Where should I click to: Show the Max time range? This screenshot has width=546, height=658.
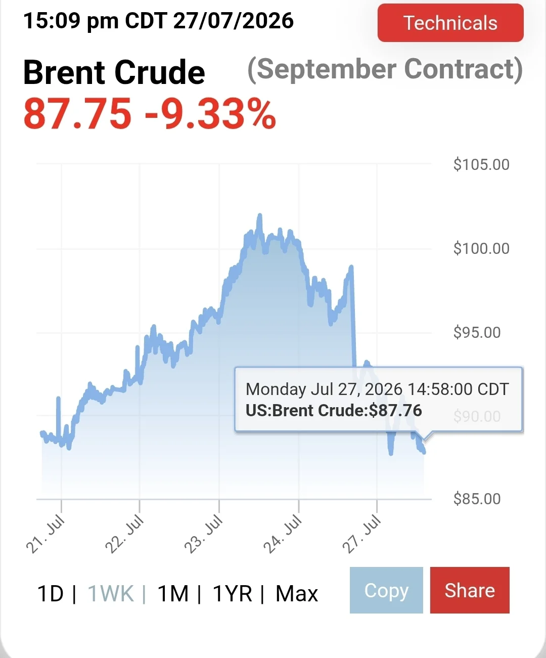click(297, 593)
